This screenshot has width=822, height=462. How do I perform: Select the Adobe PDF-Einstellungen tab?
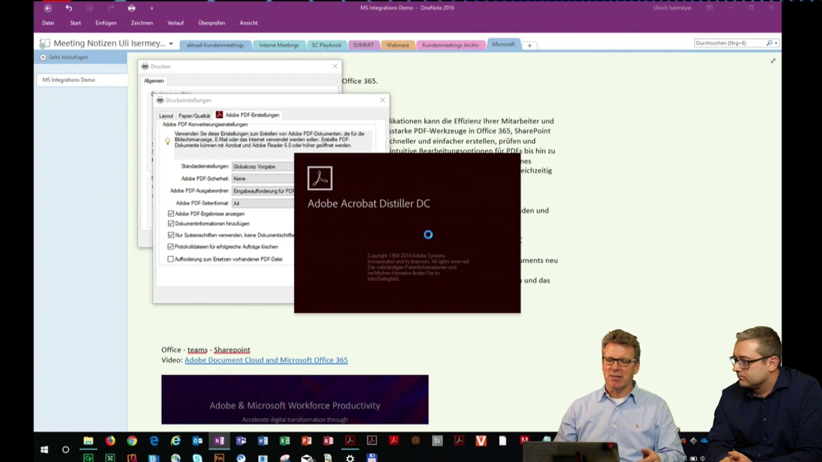[x=248, y=115]
